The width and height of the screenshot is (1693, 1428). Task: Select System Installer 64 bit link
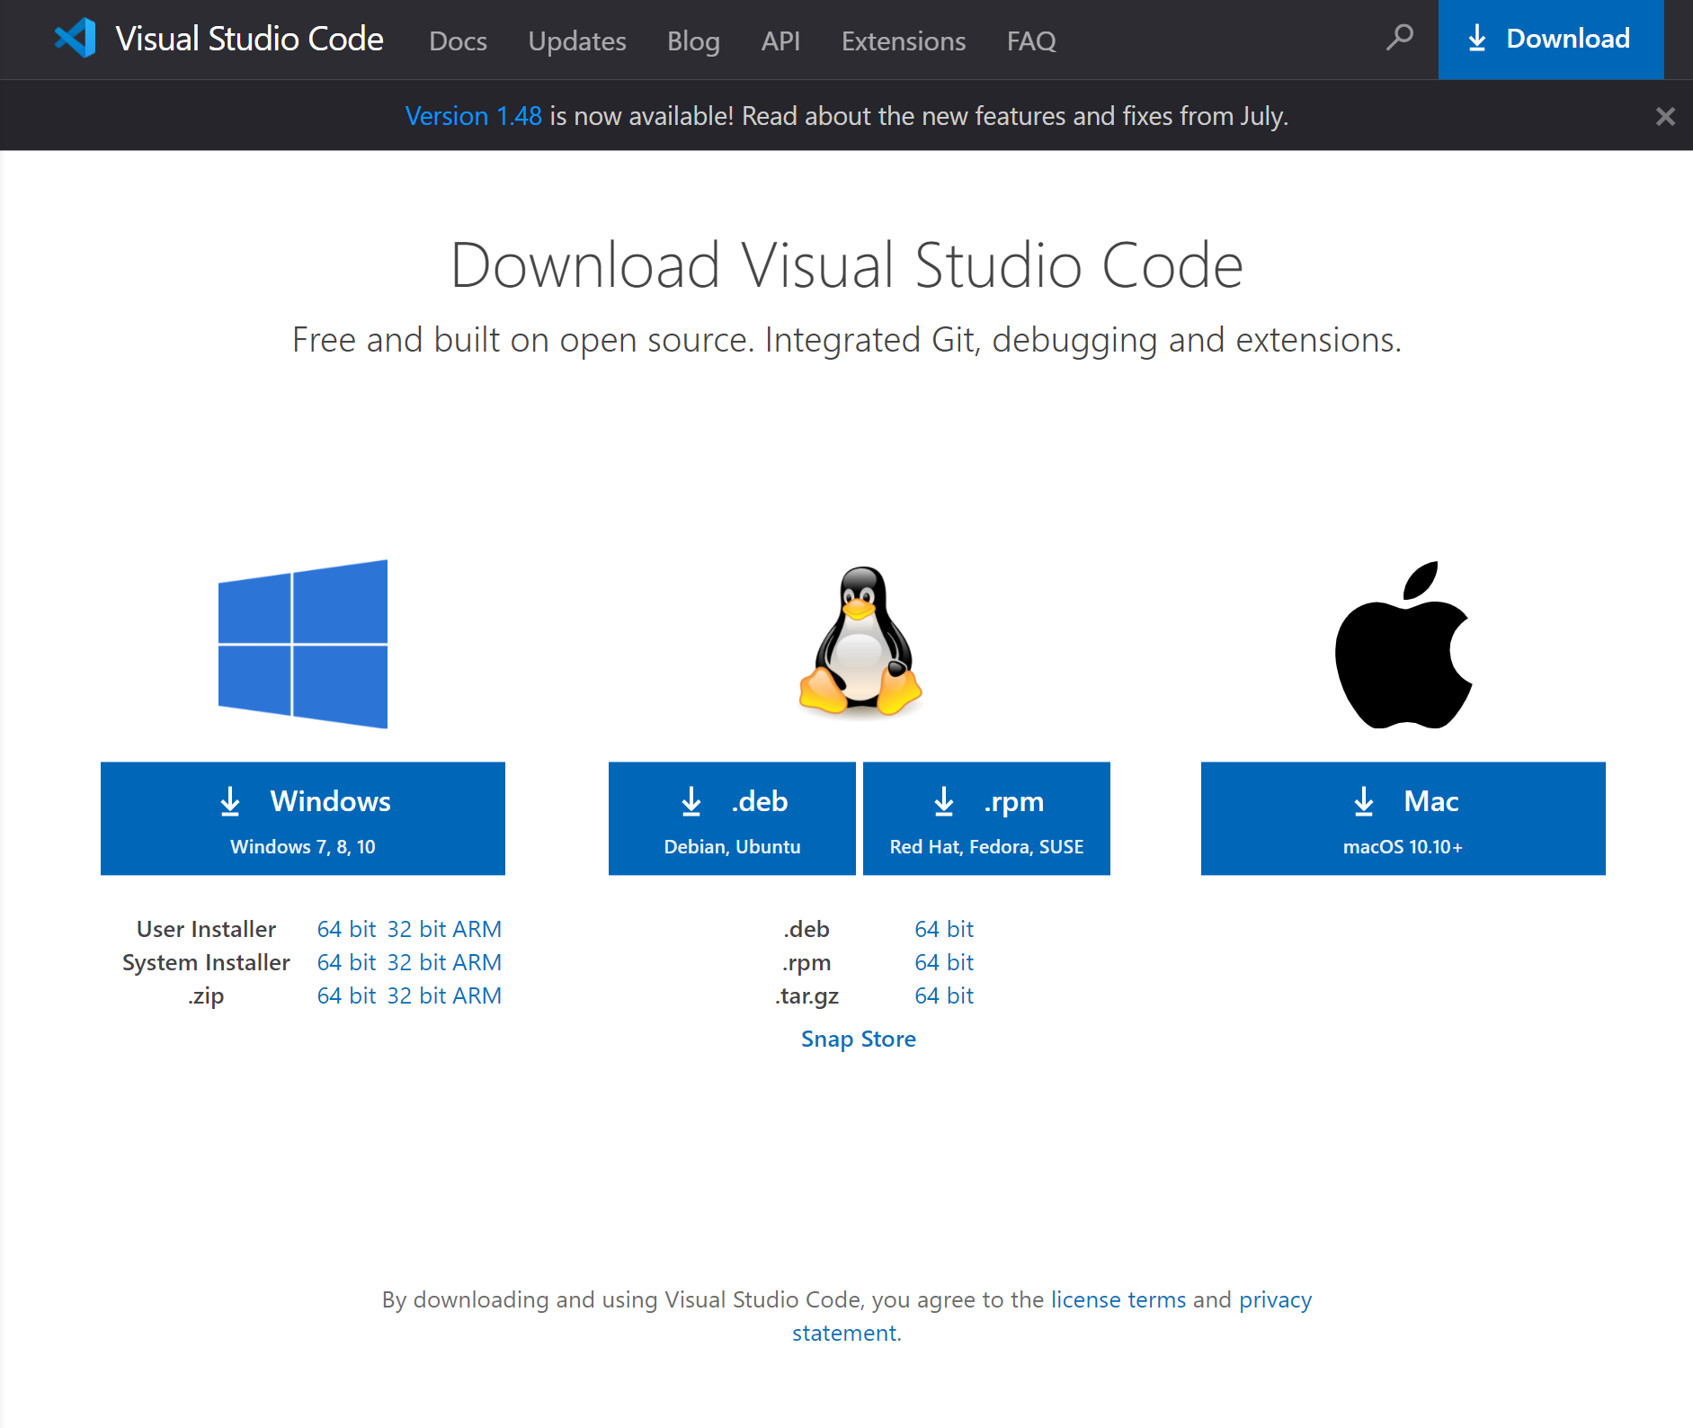[346, 962]
